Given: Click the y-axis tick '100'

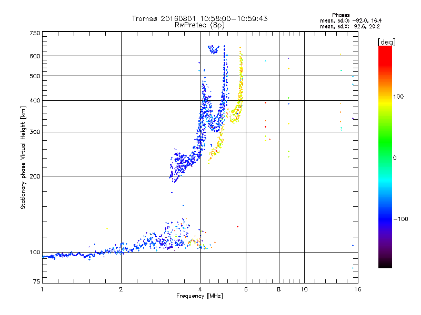Looking at the screenshot, I should click(35, 253).
